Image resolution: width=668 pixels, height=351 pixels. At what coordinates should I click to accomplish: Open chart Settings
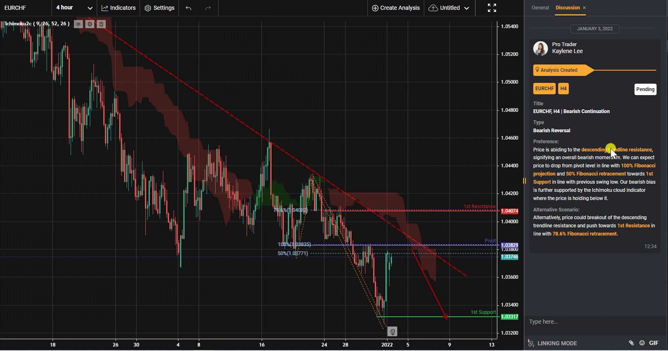click(159, 8)
